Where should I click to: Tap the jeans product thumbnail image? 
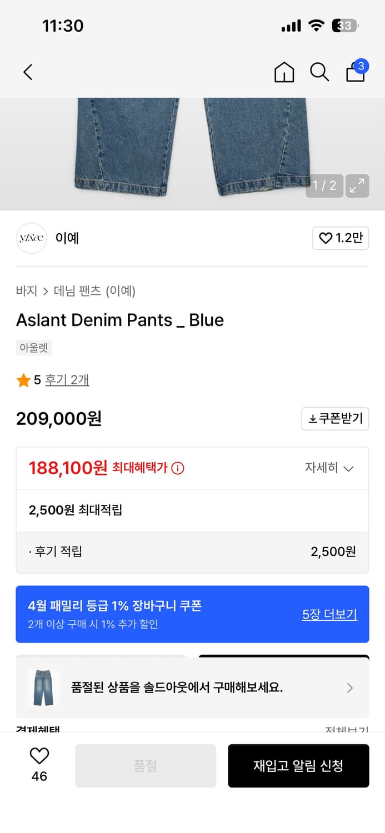[x=43, y=688]
